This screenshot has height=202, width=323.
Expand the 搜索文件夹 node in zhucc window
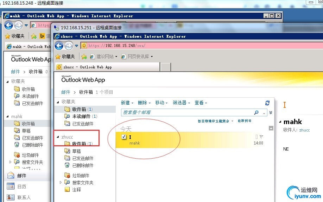click(61, 182)
